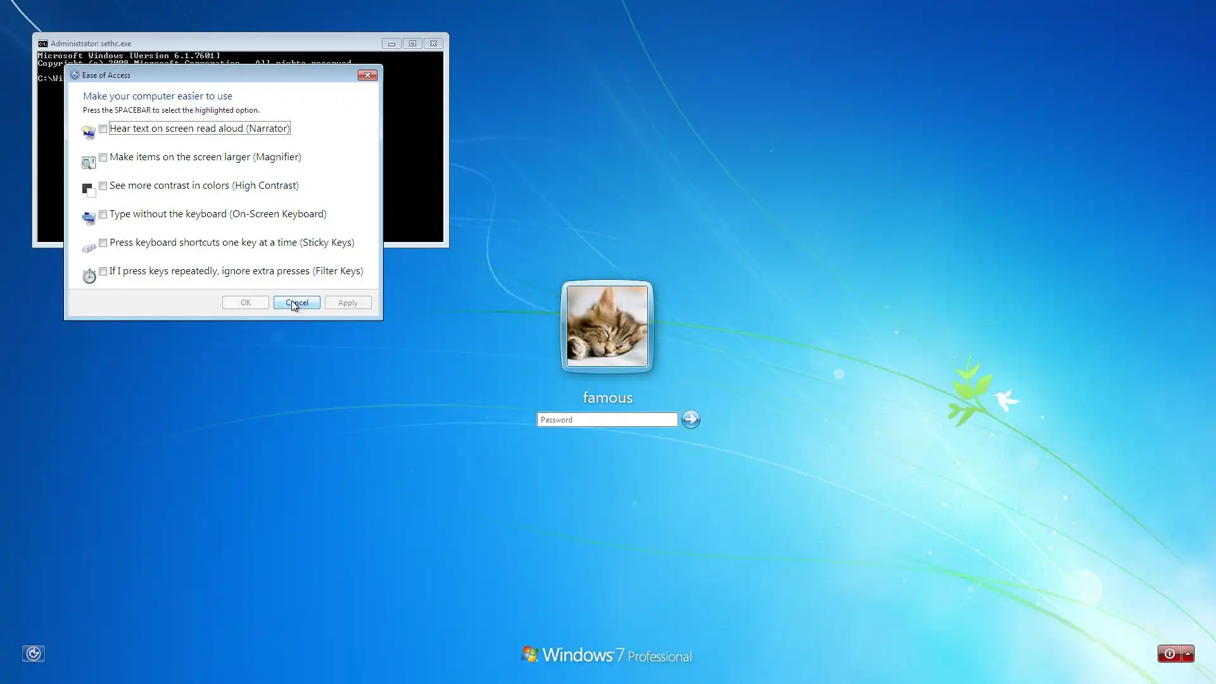Click the red shutdown power button

point(1169,654)
